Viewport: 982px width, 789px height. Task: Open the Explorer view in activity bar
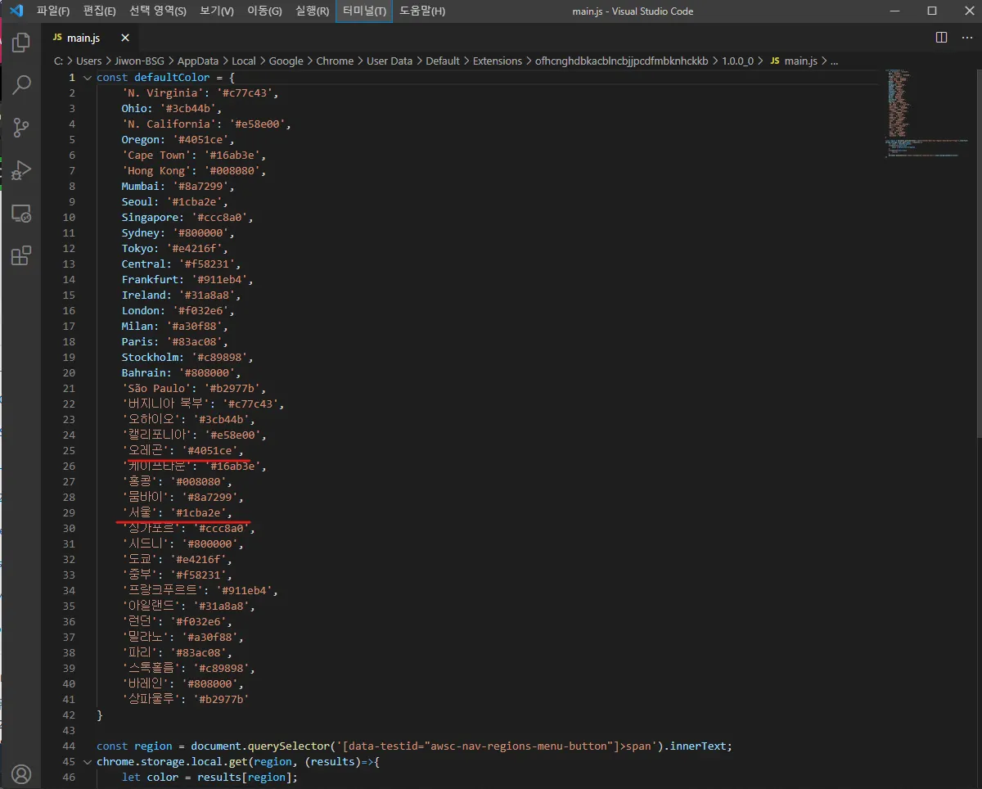[22, 43]
